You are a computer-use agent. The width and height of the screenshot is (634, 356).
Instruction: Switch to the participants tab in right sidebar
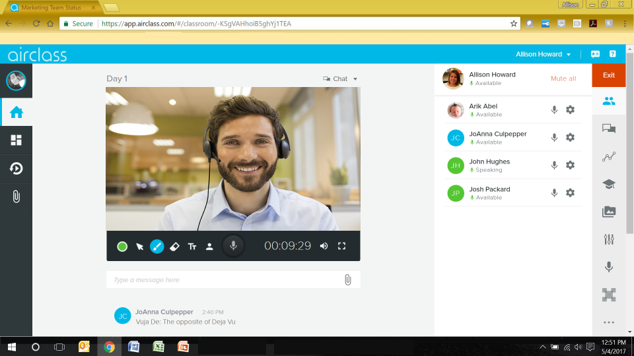tap(608, 101)
